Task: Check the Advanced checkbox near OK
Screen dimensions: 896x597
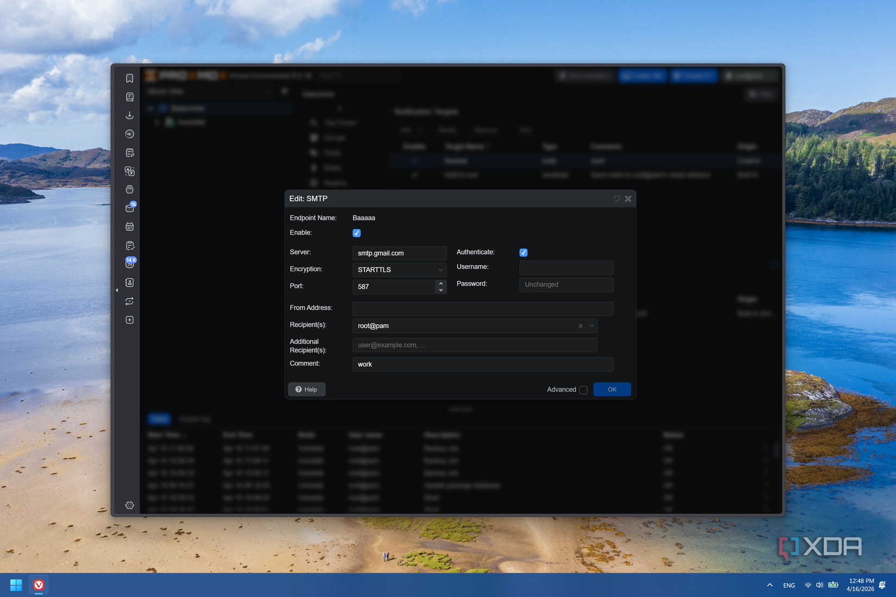Action: pos(583,390)
